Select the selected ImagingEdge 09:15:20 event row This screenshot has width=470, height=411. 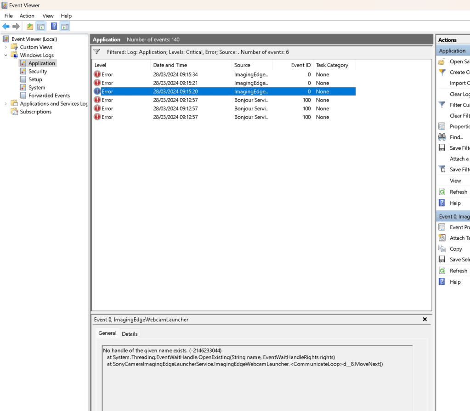click(224, 91)
